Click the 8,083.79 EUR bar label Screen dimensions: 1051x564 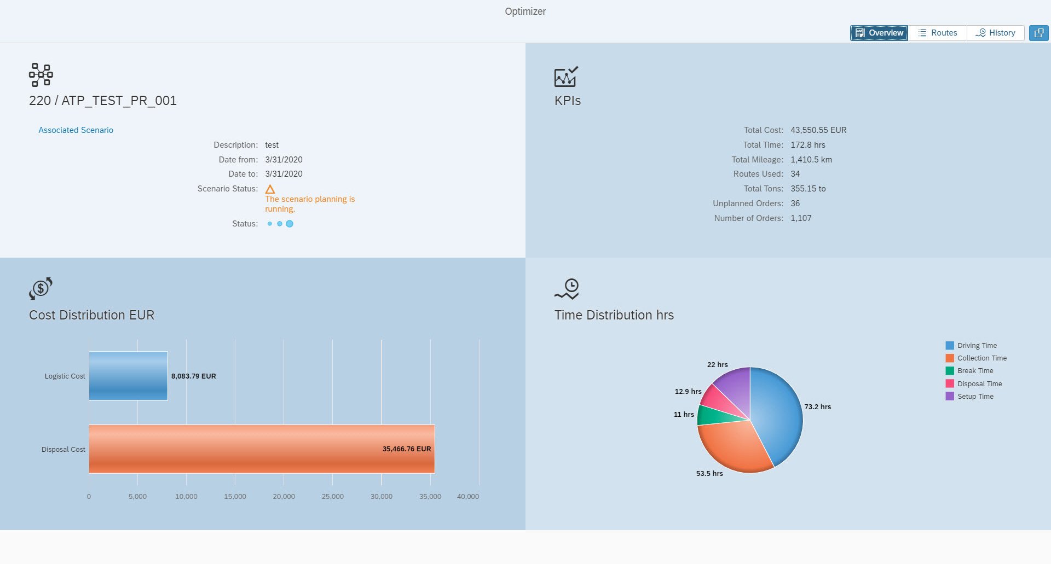194,376
